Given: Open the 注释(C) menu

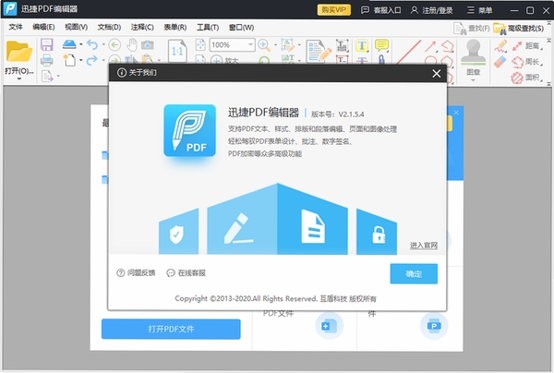Looking at the screenshot, I should click(142, 27).
